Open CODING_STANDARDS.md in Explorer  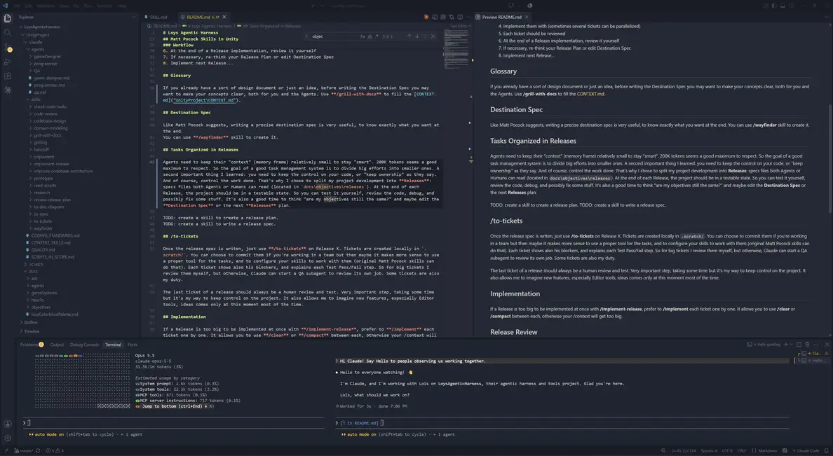pos(55,235)
